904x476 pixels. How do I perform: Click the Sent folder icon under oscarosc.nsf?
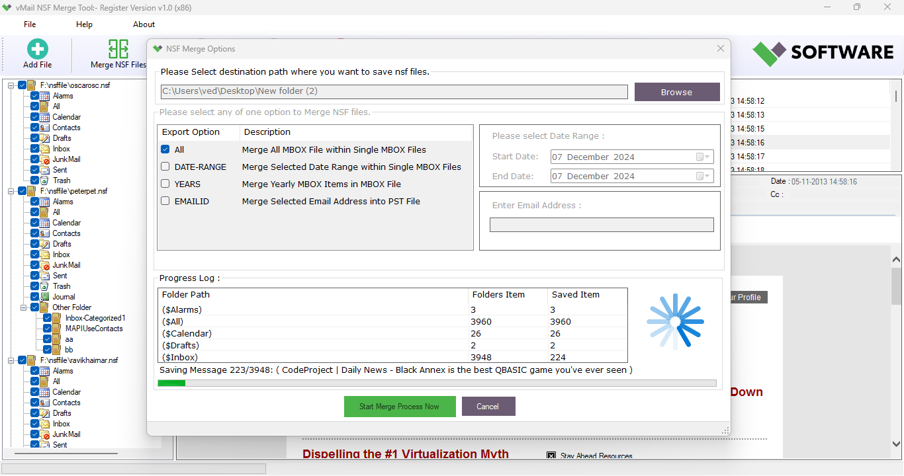point(44,170)
